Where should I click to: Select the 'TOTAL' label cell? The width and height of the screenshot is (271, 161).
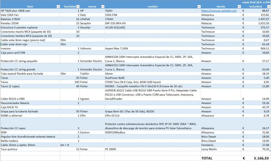pos(221,158)
